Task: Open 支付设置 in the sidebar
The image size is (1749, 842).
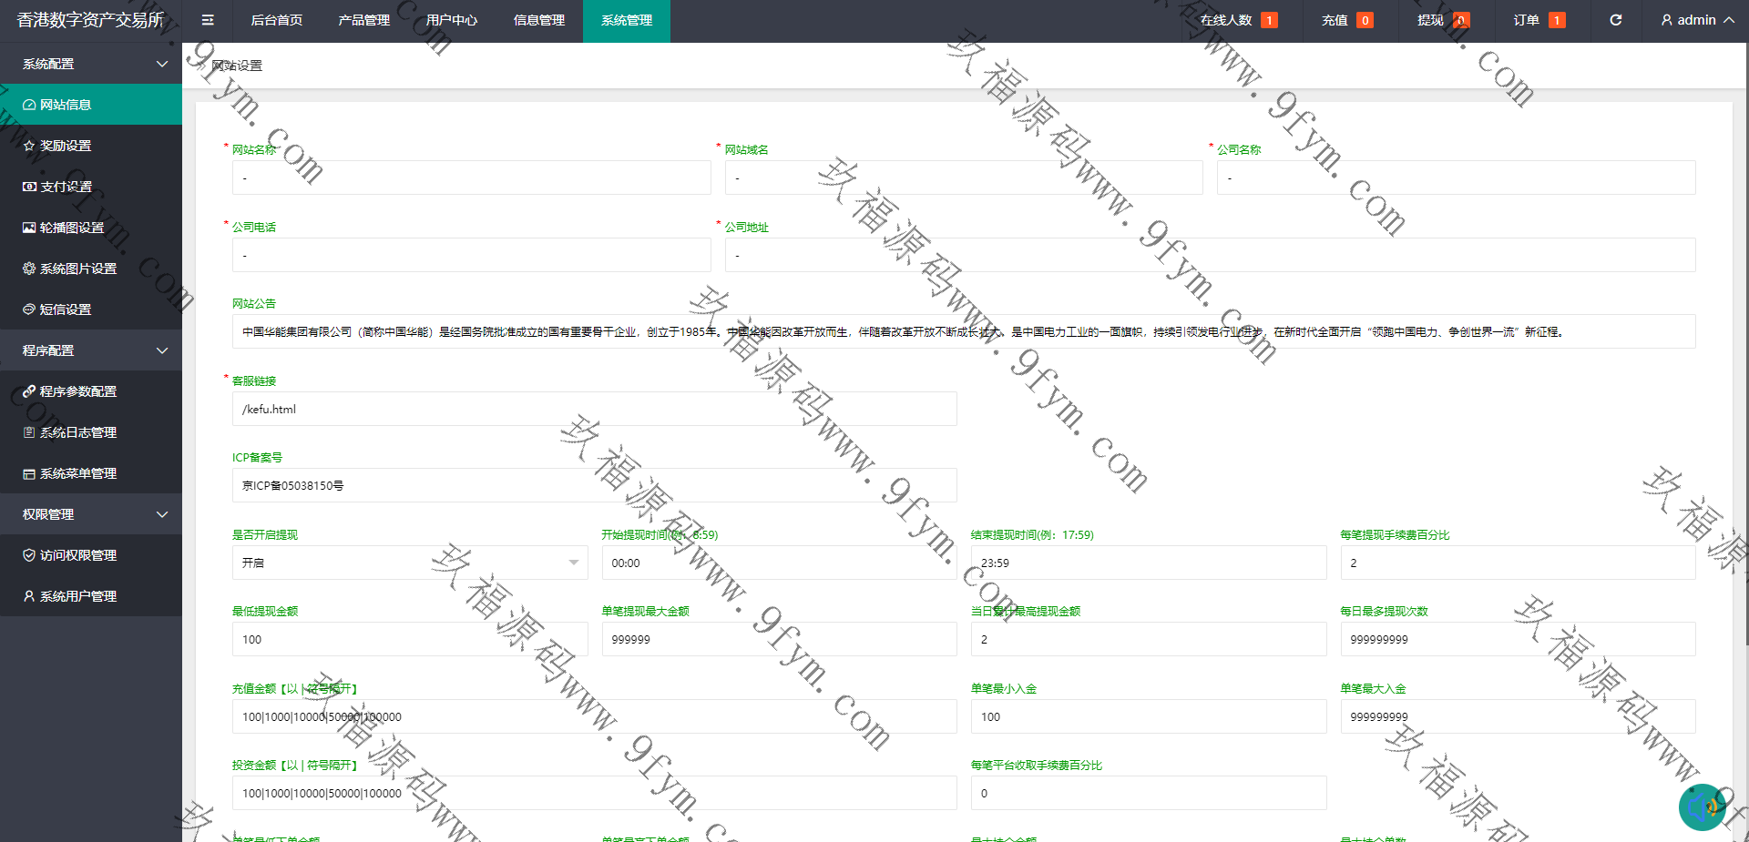Action: pos(66,187)
